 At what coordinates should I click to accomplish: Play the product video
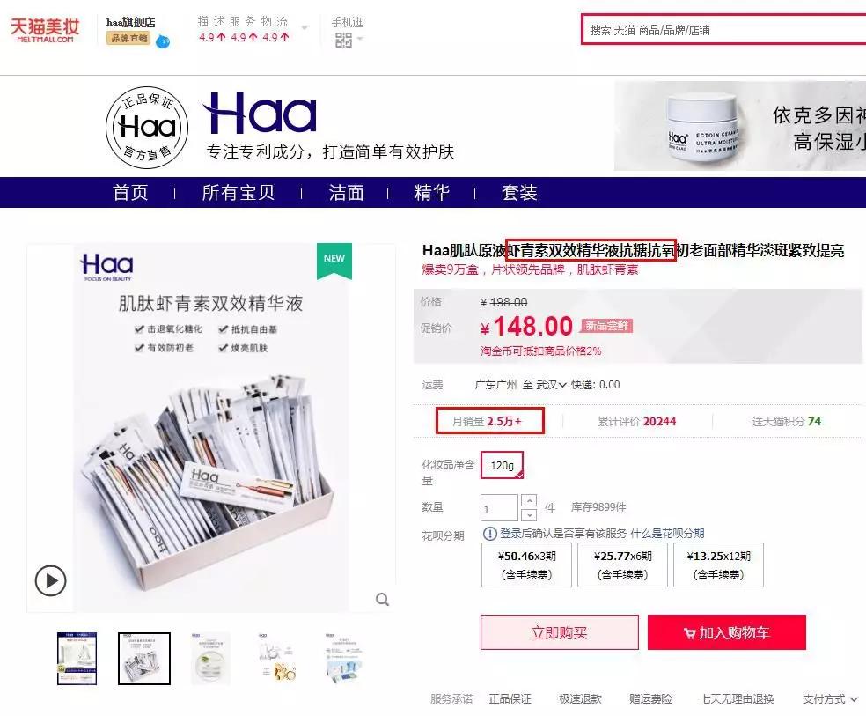point(50,580)
